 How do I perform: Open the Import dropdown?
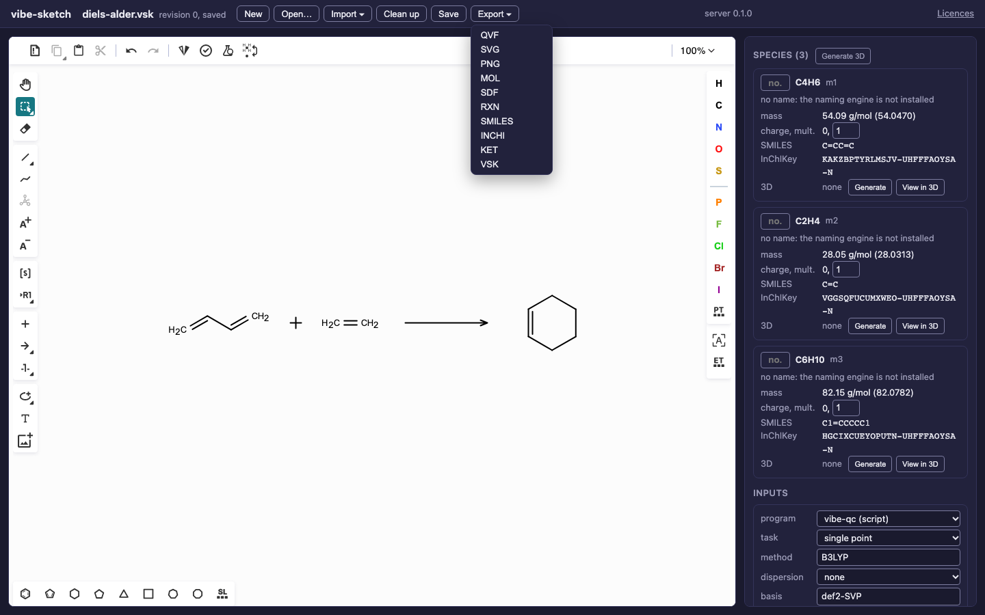pyautogui.click(x=347, y=14)
